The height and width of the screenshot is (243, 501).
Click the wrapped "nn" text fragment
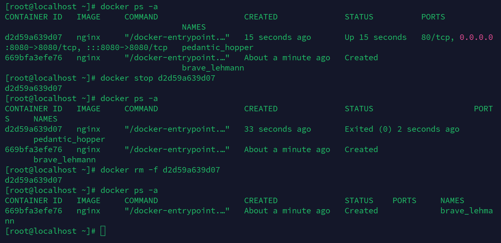[10, 221]
